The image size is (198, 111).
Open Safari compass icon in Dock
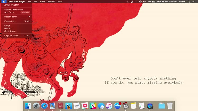(44, 106)
